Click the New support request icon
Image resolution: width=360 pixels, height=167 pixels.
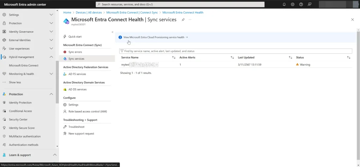click(x=65, y=134)
